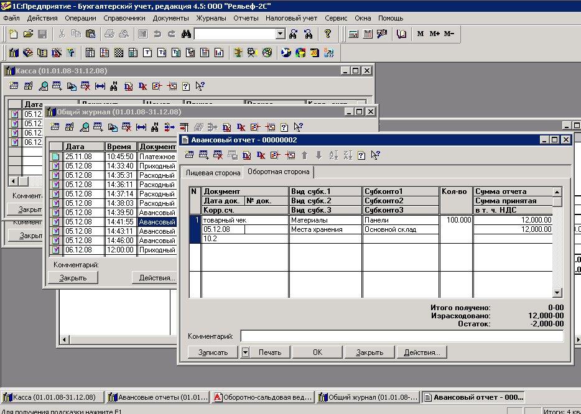
Task: Click the checkered grid icon in second toolbar row
Action: click(x=119, y=53)
